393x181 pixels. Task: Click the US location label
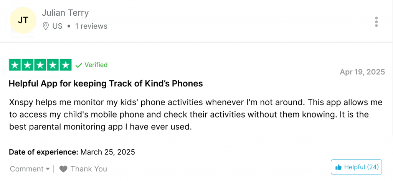coord(58,26)
